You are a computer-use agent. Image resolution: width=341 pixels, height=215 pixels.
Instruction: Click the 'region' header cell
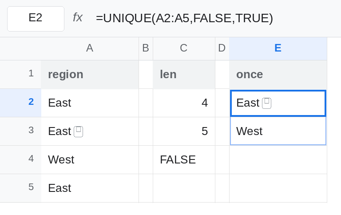pos(90,75)
